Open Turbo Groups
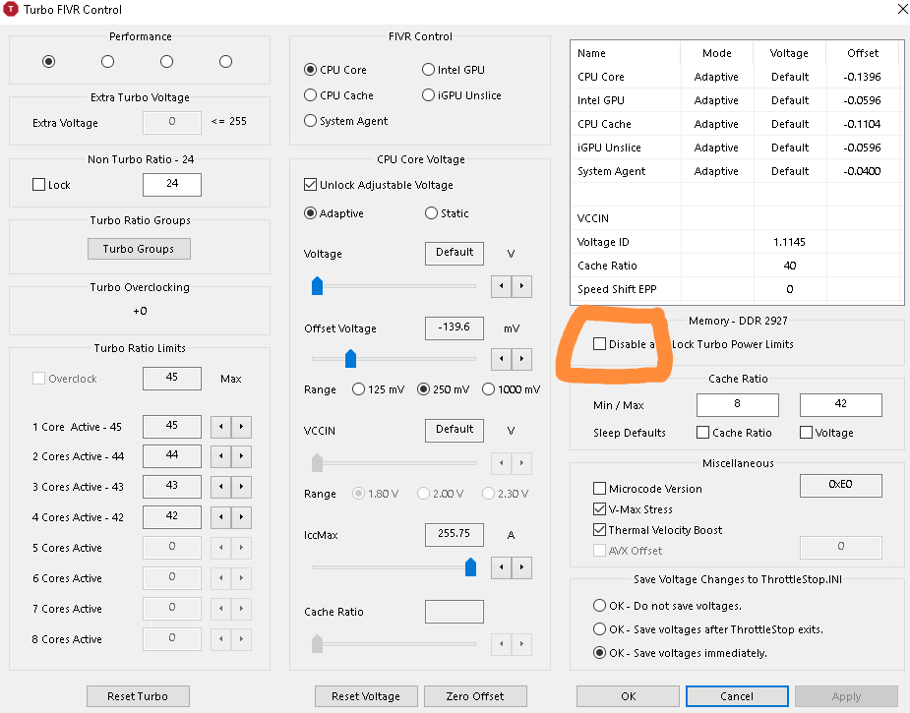 pos(139,249)
